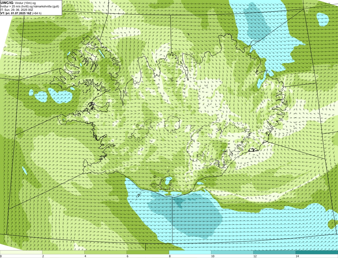Click the 4–6 m/s green legend swatch
This screenshot has width=338, height=258.
click(x=106, y=252)
